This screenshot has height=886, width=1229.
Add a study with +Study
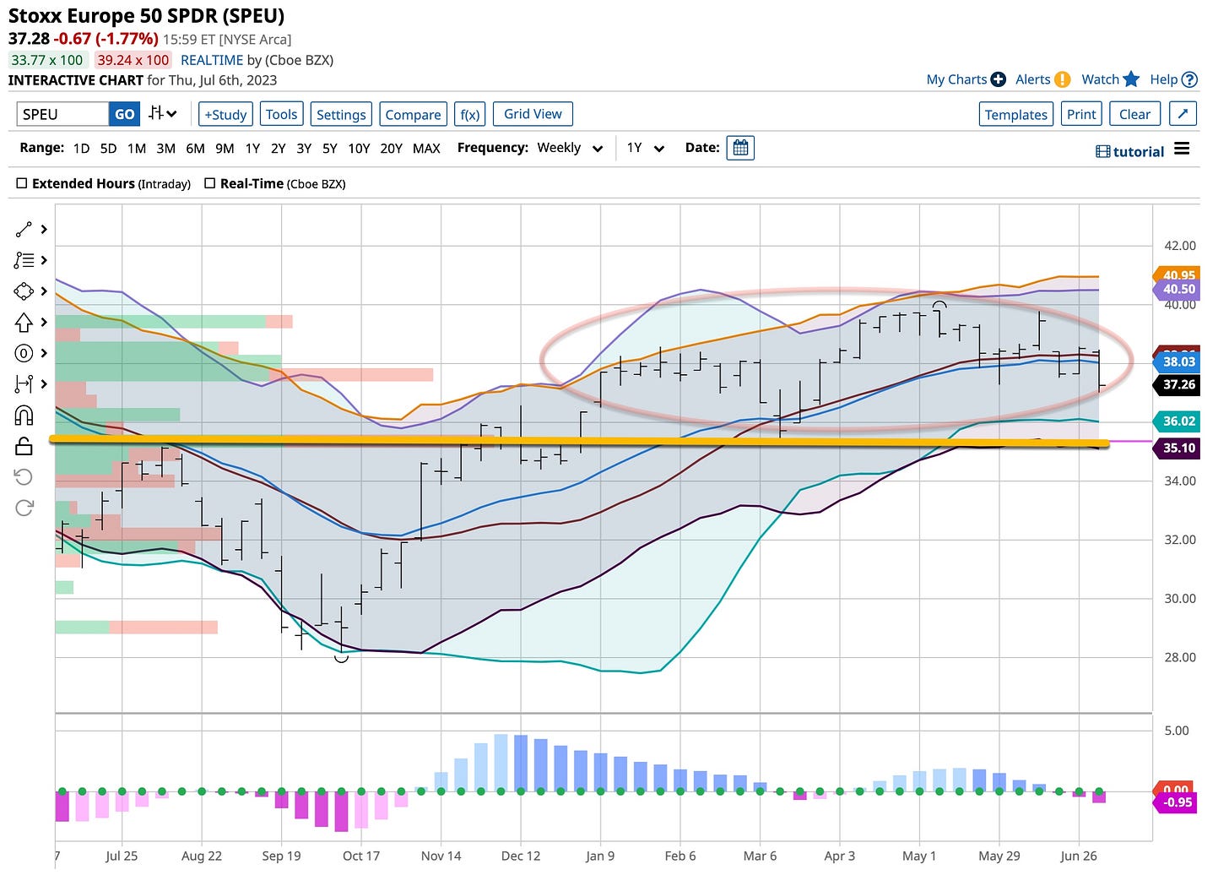point(225,114)
